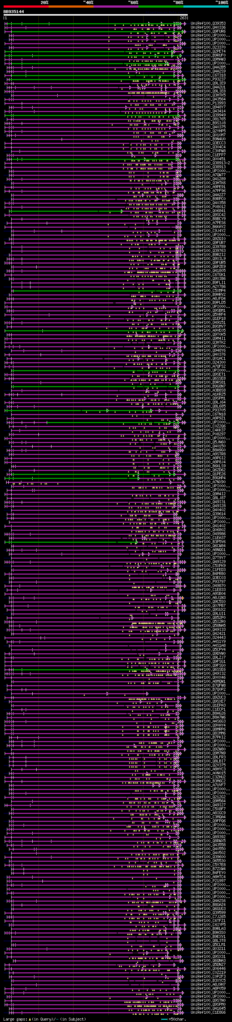Viewport: 232px width, 1022px height.
Task: Click the purple ~60% identity legend bar
Action: pyautogui.click(x=116, y=7)
